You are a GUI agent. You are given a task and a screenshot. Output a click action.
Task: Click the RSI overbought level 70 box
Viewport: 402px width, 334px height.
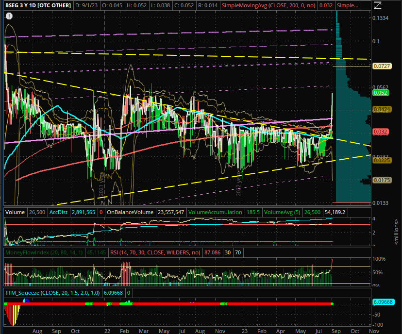click(x=238, y=252)
